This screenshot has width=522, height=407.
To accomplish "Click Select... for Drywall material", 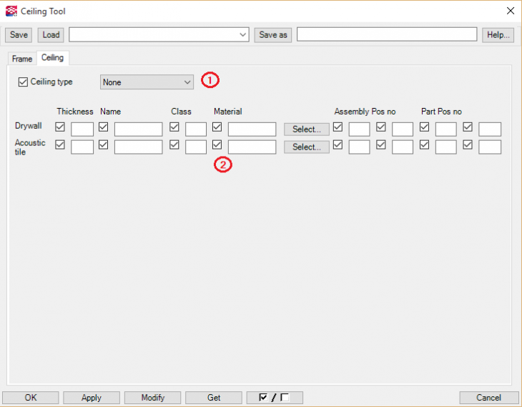I will coord(307,129).
